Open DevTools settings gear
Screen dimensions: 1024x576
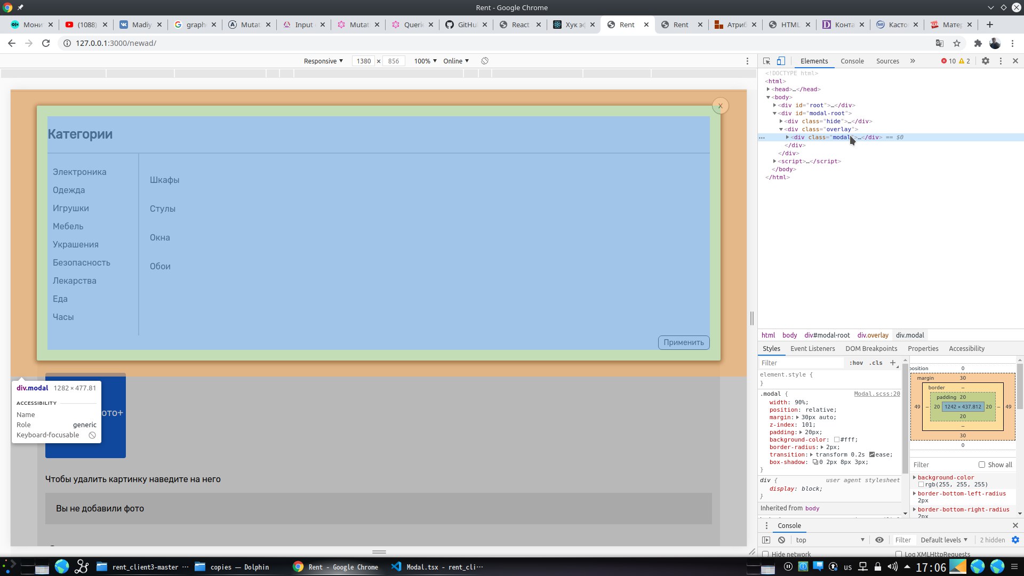[986, 61]
